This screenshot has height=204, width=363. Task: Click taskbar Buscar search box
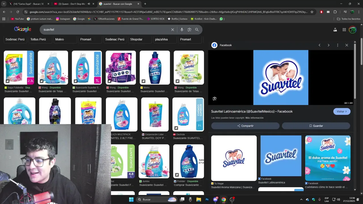point(157,199)
